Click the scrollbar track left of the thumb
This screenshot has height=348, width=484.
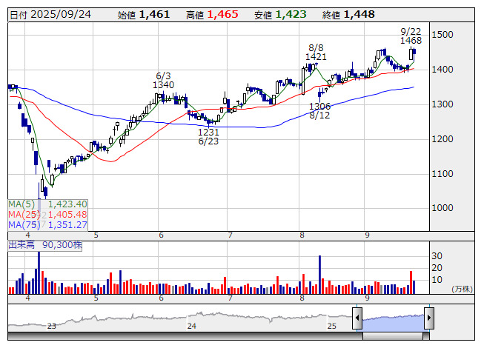[185, 335]
